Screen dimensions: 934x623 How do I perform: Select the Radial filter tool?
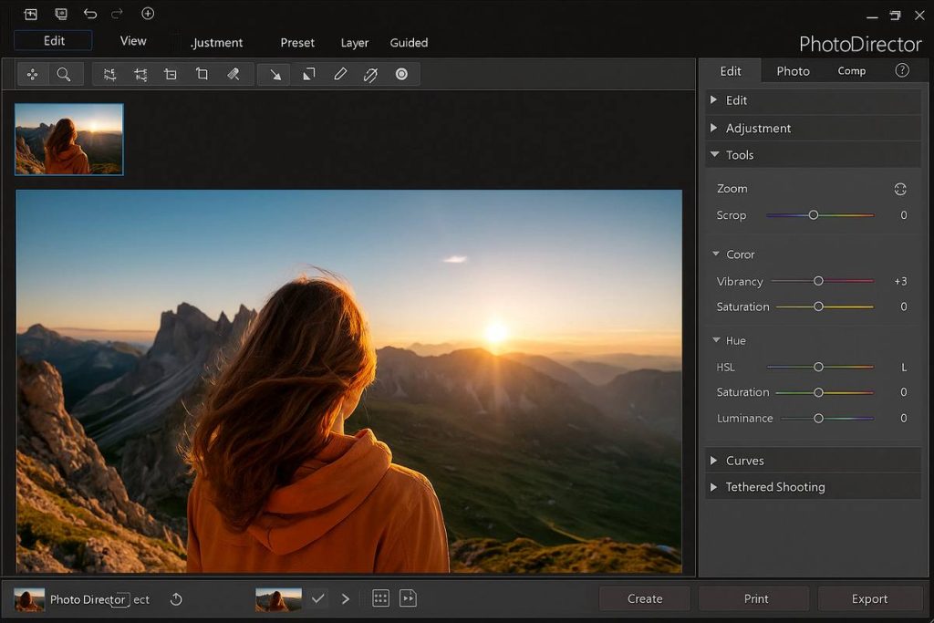coord(402,74)
